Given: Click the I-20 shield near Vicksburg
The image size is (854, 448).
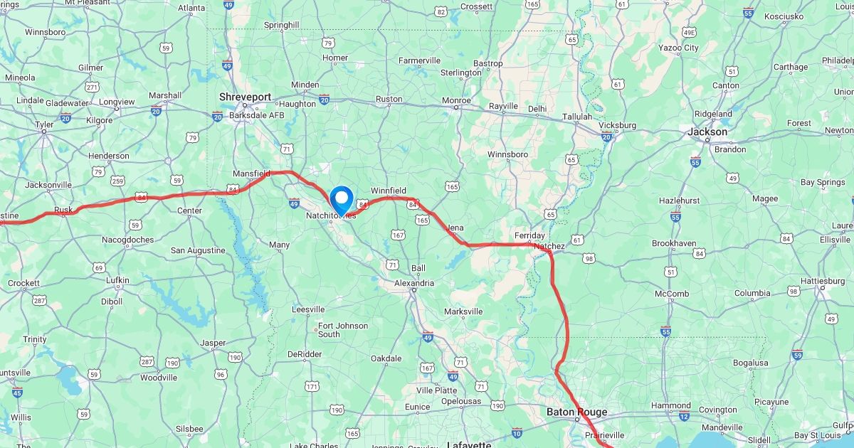Looking at the screenshot, I should point(607,137).
